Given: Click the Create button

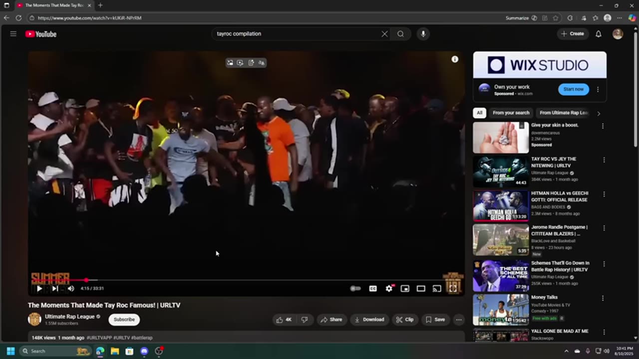Looking at the screenshot, I should (572, 34).
